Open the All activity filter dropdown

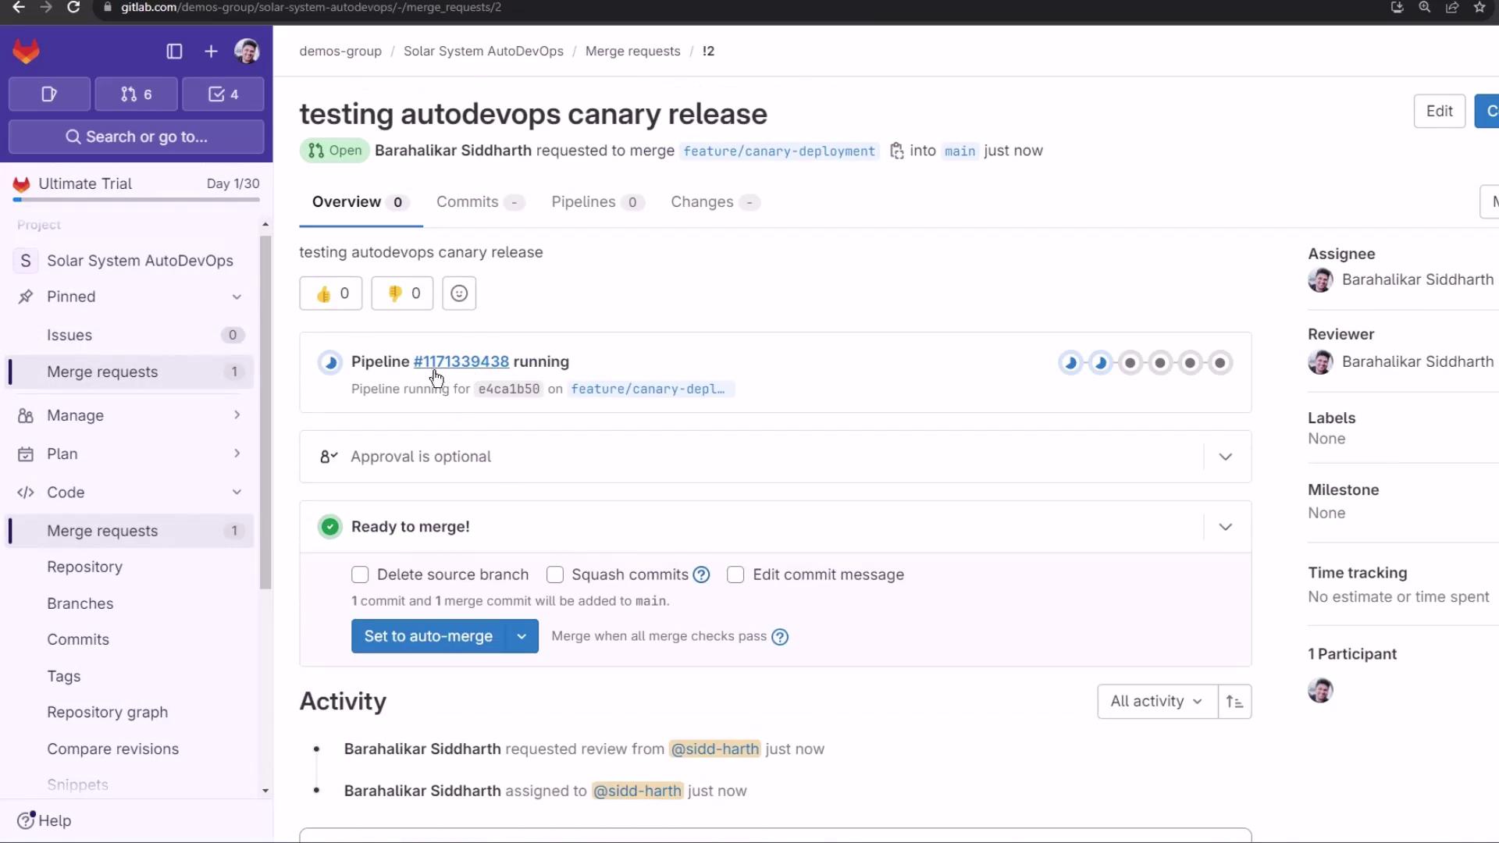click(1156, 702)
